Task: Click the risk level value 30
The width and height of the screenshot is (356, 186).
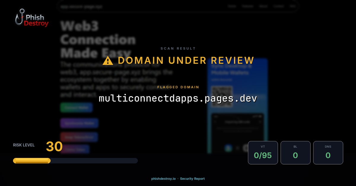Action: [x=54, y=147]
